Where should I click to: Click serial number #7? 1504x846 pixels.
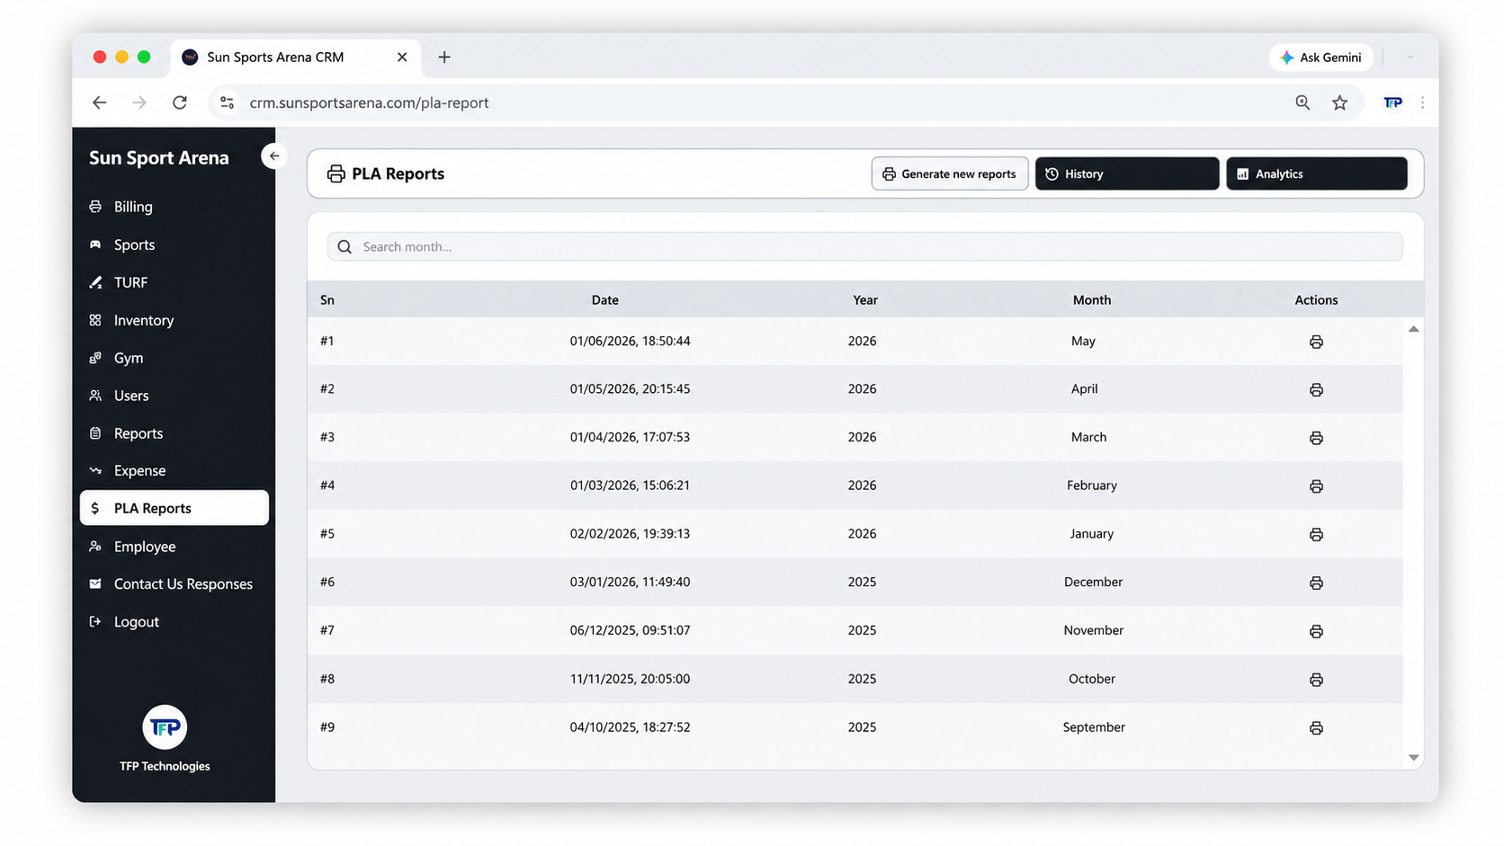[327, 630]
